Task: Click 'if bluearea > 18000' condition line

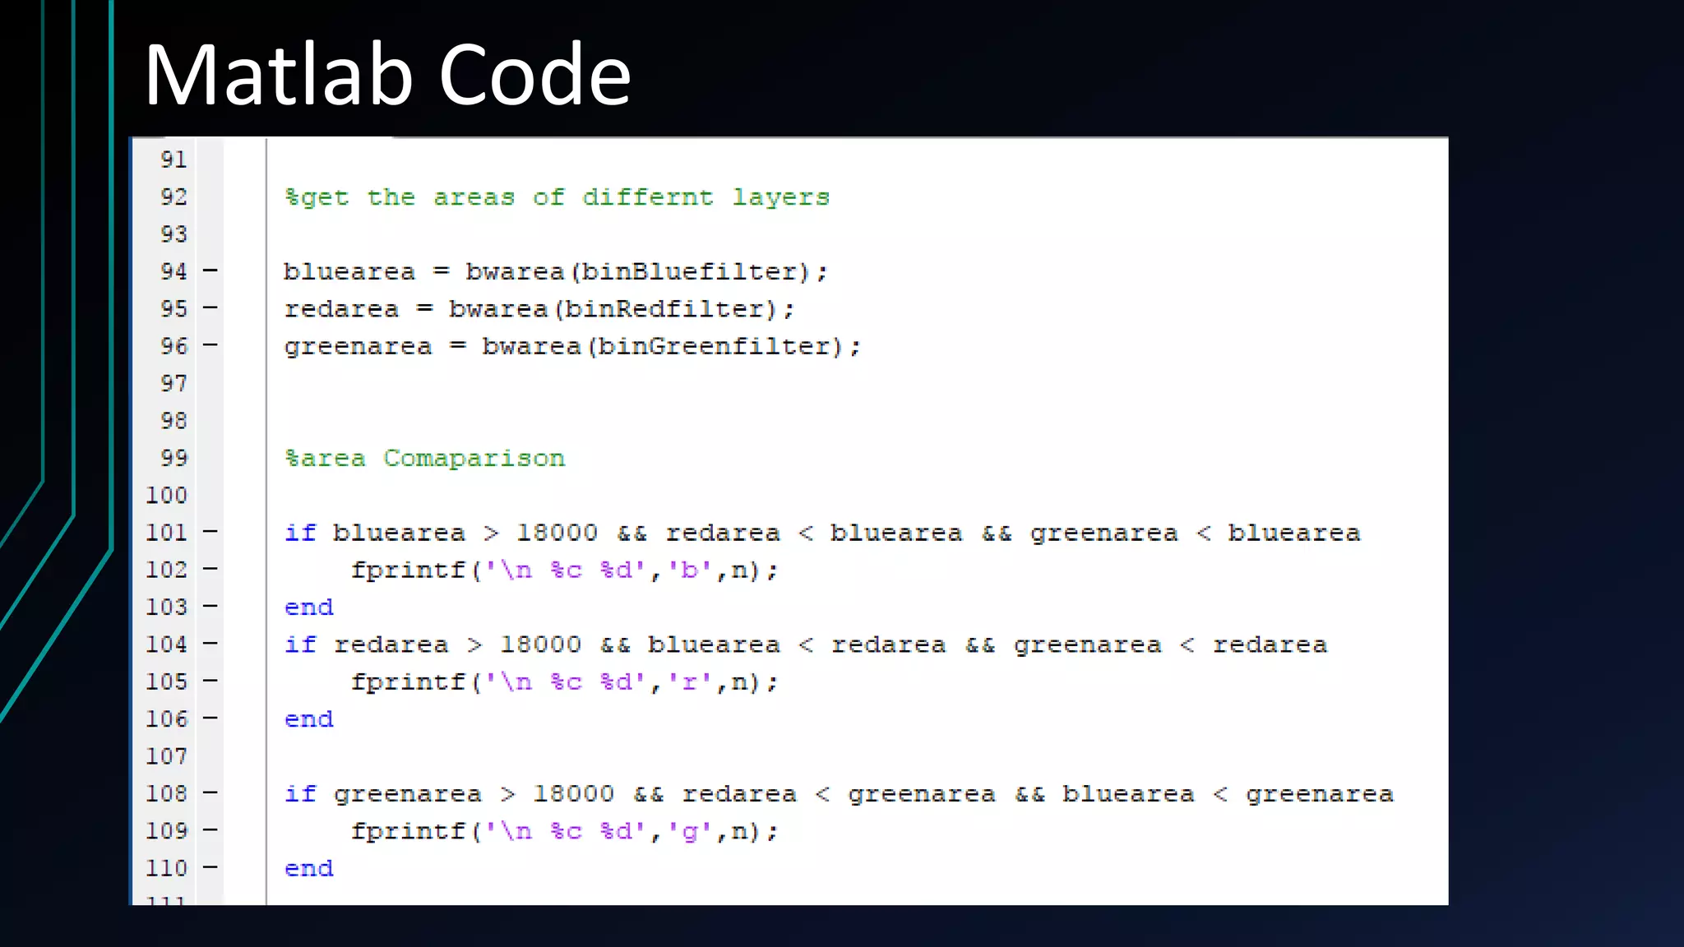Action: [822, 534]
